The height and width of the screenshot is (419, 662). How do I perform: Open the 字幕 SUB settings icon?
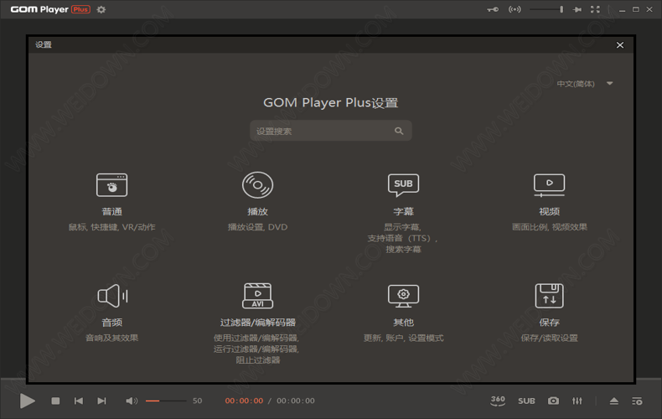403,185
